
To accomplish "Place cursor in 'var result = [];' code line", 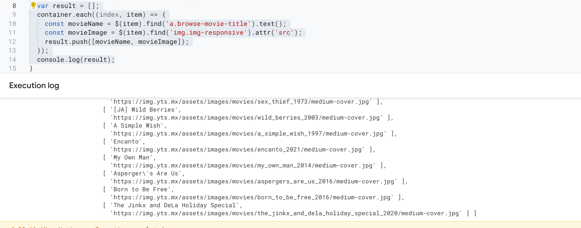I will (68, 6).
